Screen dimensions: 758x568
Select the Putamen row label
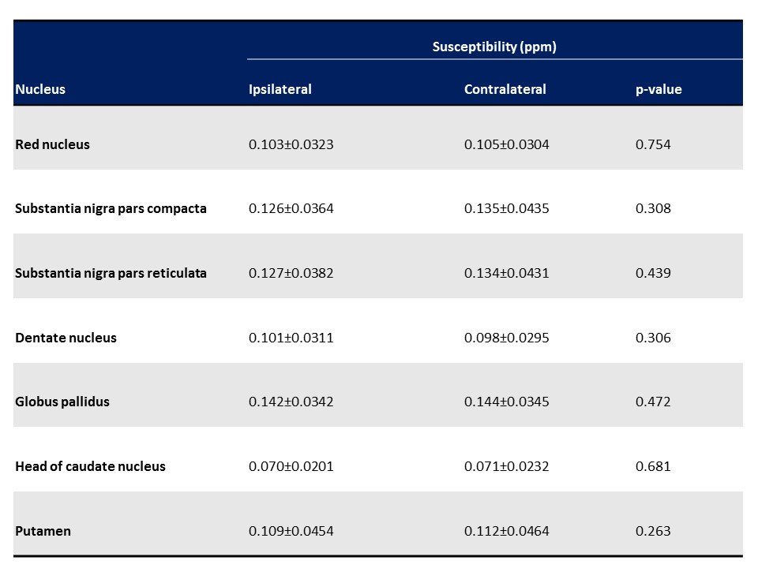pos(43,531)
